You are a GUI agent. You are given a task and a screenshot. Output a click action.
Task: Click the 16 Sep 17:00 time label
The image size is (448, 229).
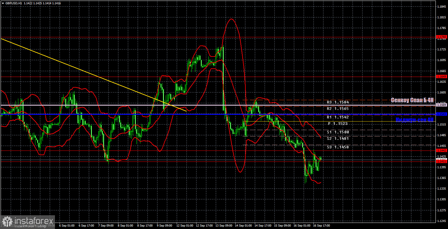pyautogui.click(x=322, y=226)
